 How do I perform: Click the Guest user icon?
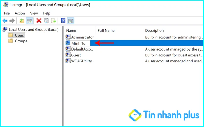click(x=68, y=55)
